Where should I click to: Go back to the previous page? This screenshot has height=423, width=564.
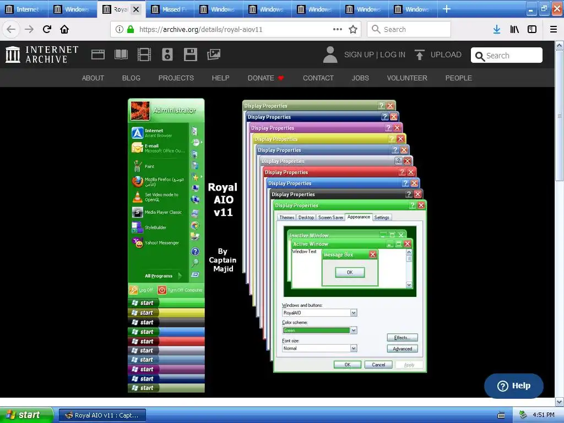pos(11,29)
